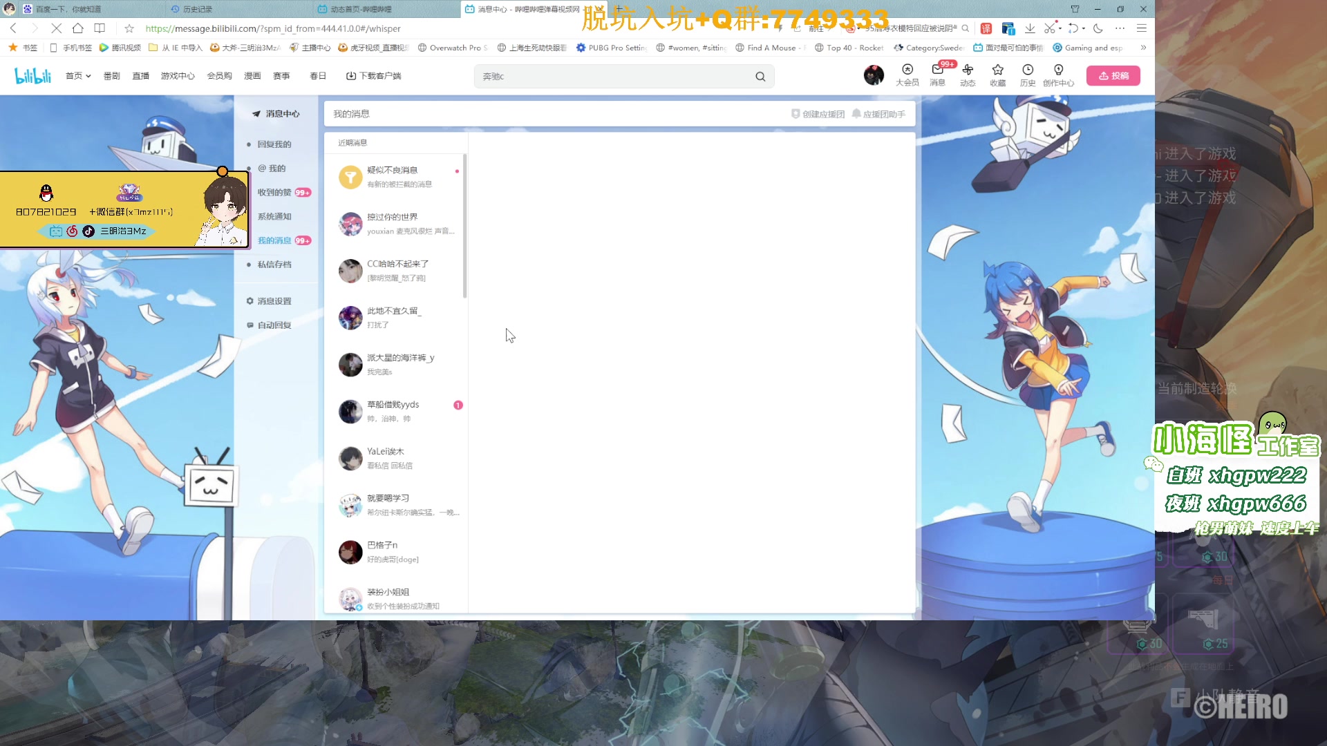Viewport: 1327px width, 746px height.
Task: Expand the 首页 dropdown in the navigation
Action: (78, 76)
